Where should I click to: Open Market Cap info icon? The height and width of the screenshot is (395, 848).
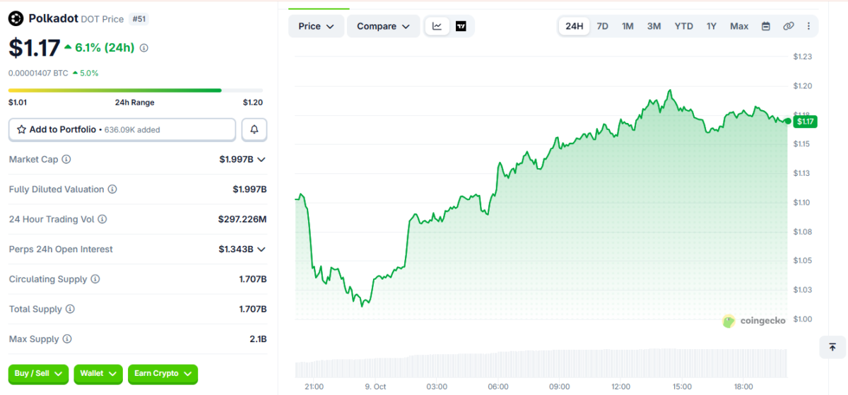pyautogui.click(x=66, y=160)
